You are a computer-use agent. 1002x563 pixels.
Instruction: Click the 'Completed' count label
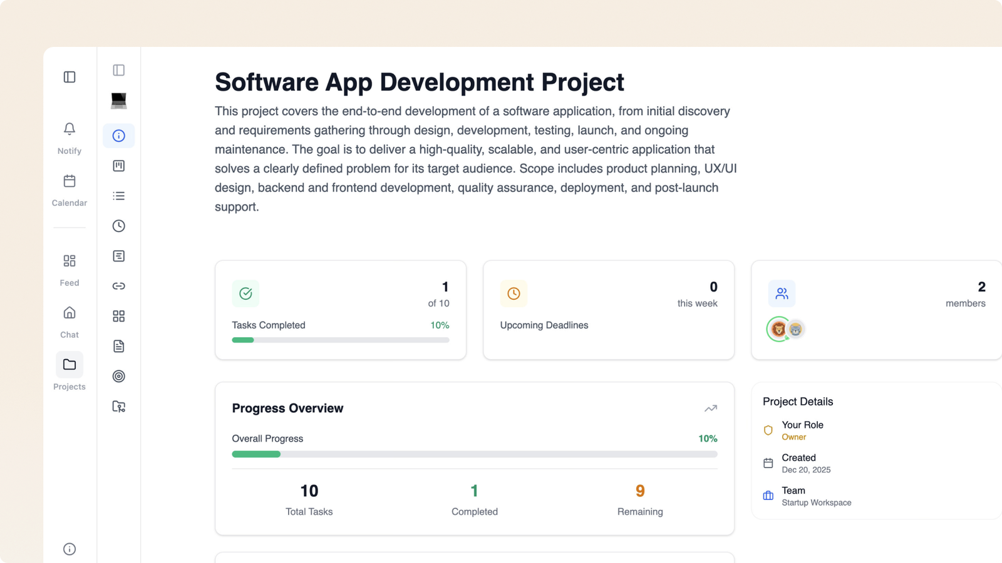click(475, 512)
